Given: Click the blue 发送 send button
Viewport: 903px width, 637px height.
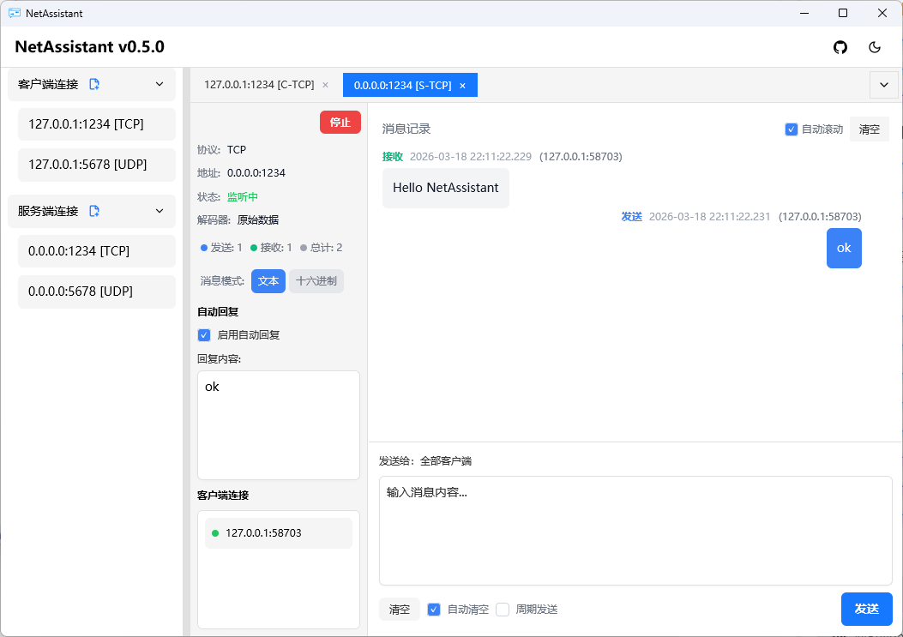Looking at the screenshot, I should (867, 609).
